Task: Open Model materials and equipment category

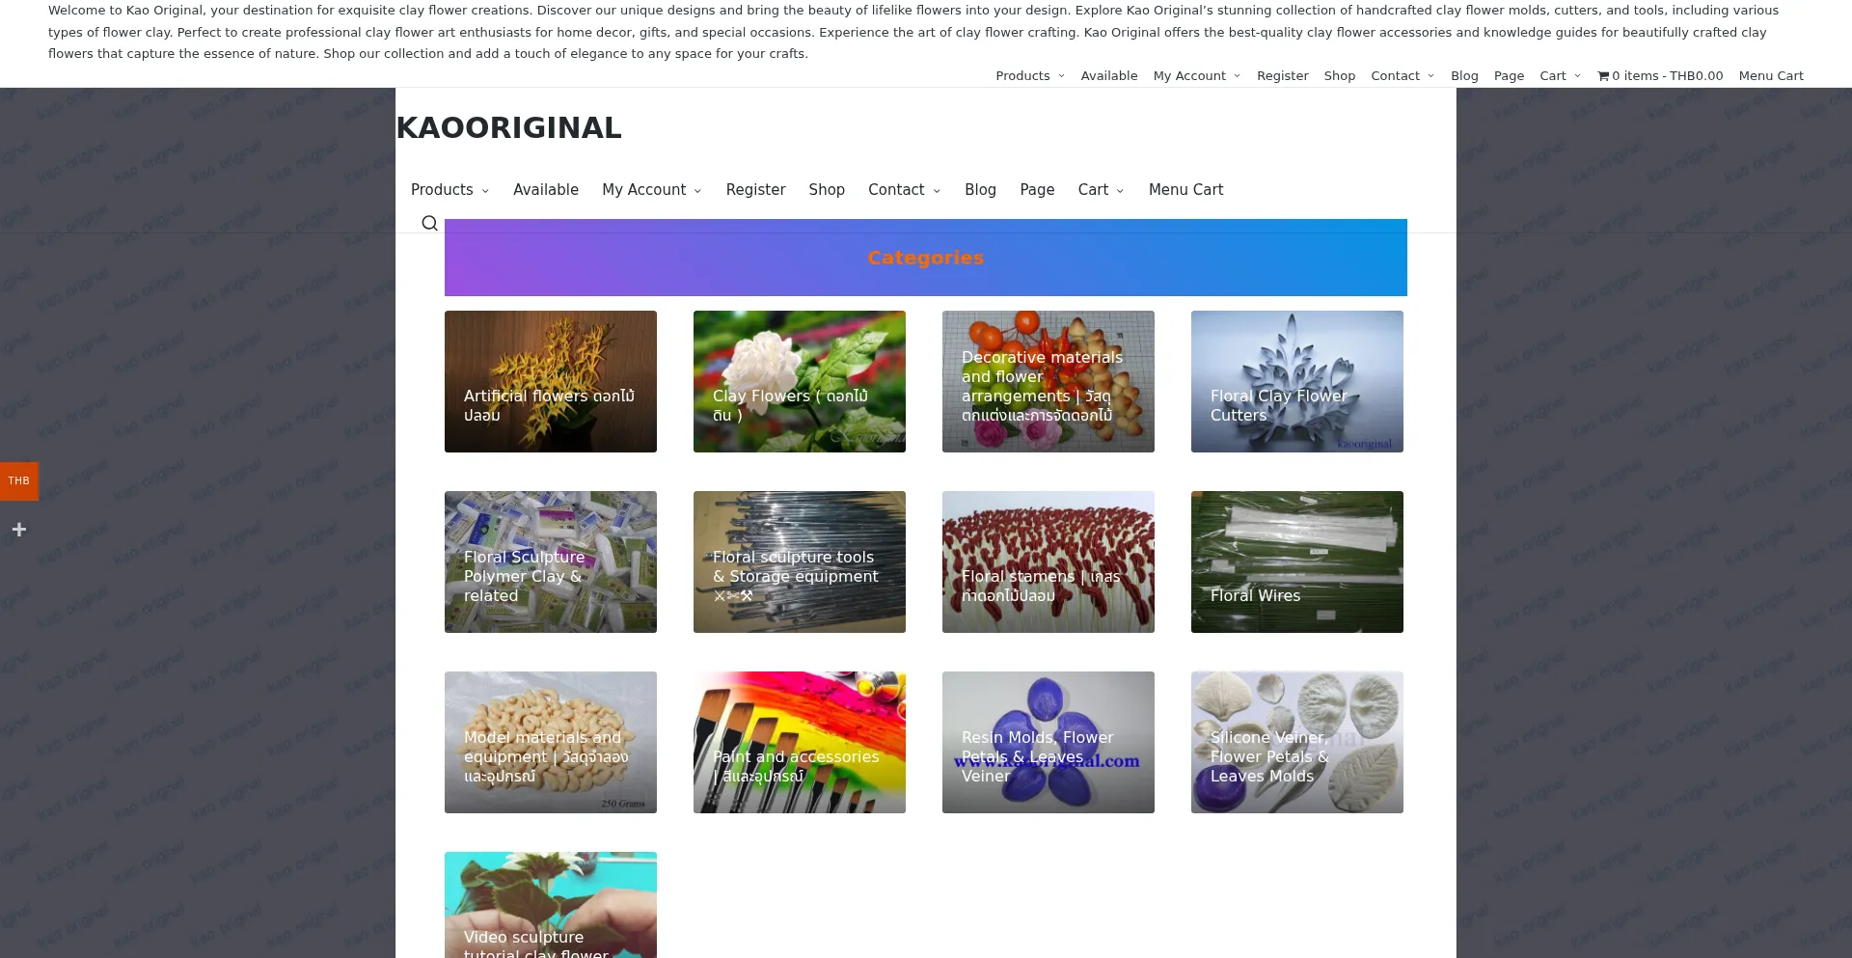Action: (551, 742)
